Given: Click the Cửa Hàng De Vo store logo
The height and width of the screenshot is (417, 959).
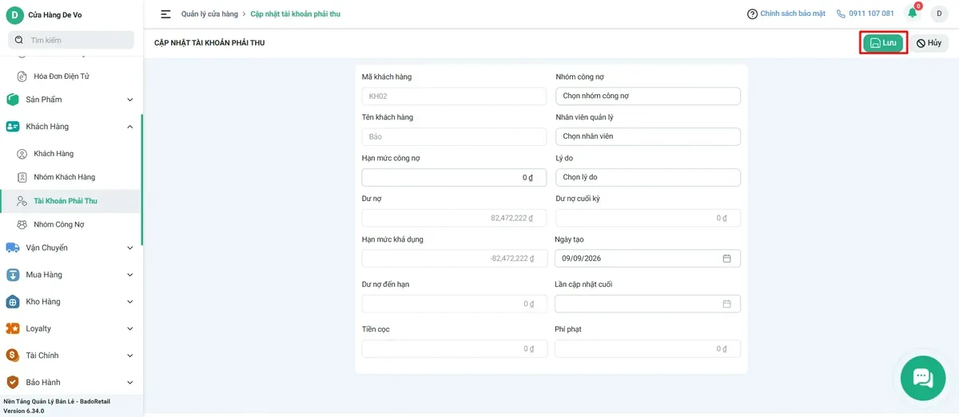Looking at the screenshot, I should pyautogui.click(x=15, y=14).
